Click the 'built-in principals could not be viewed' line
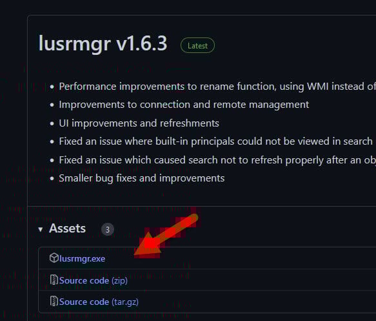The width and height of the screenshot is (376, 321). tap(216, 141)
